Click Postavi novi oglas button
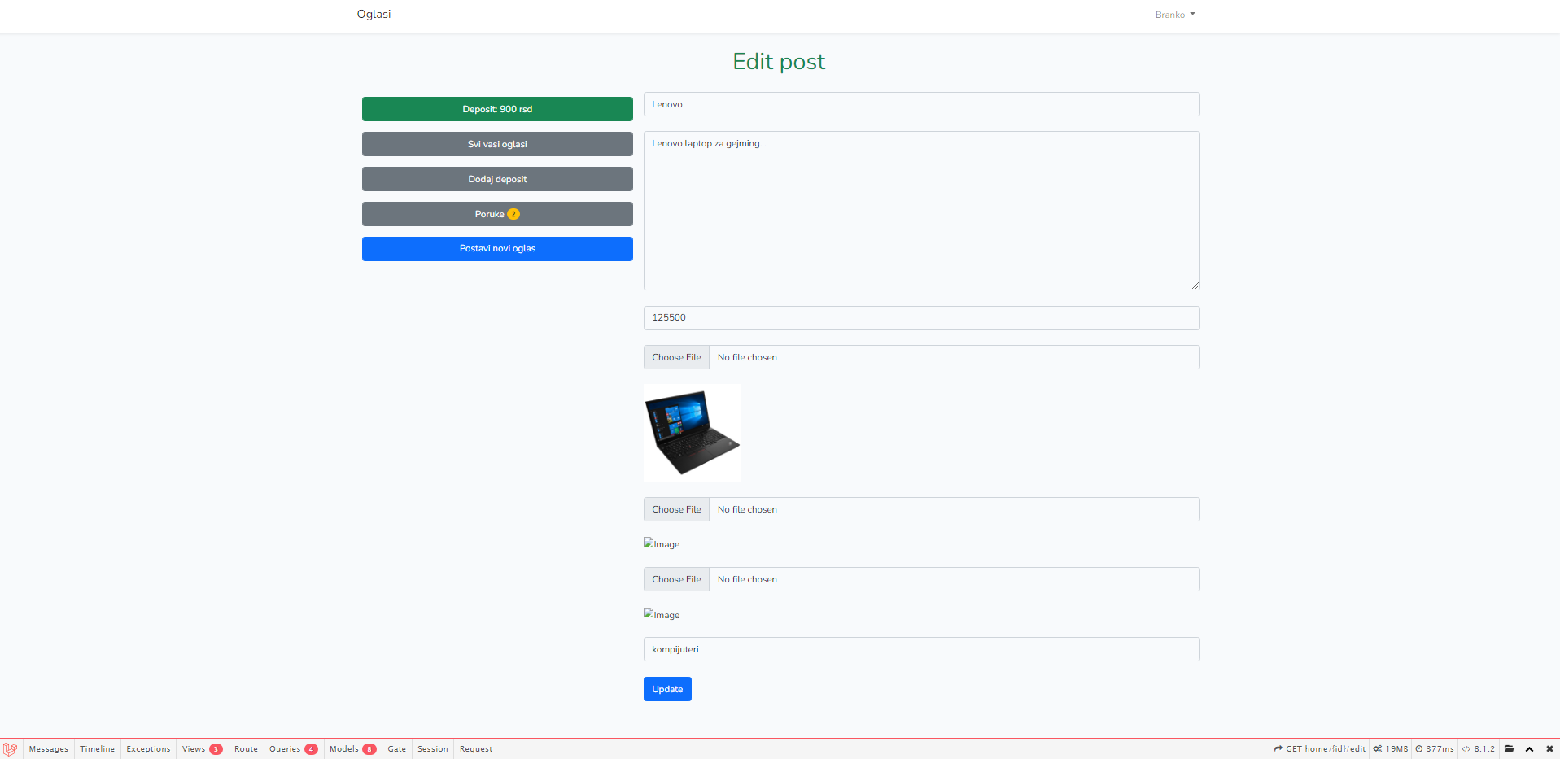Image resolution: width=1560 pixels, height=759 pixels. (496, 248)
